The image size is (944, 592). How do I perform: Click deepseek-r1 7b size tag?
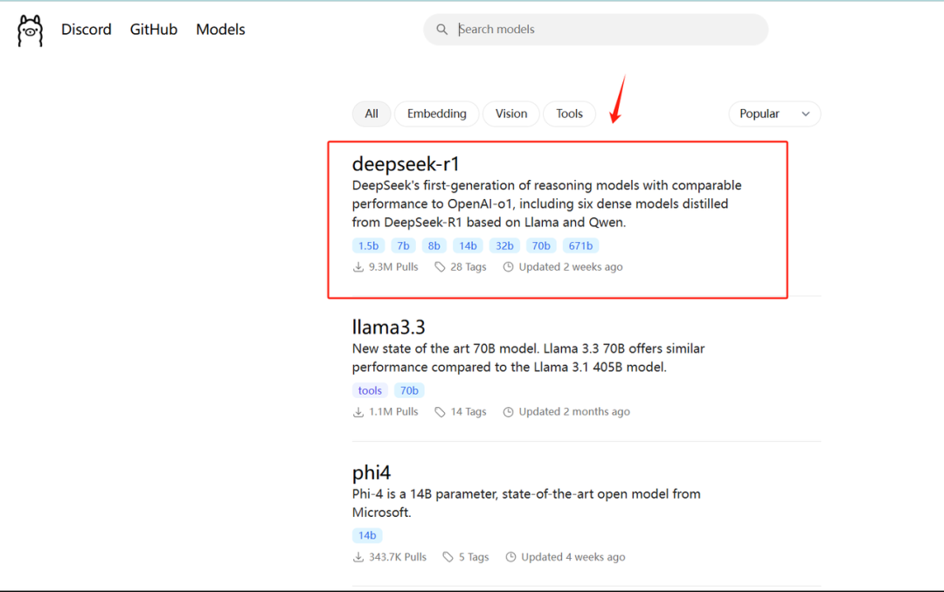[x=403, y=245]
